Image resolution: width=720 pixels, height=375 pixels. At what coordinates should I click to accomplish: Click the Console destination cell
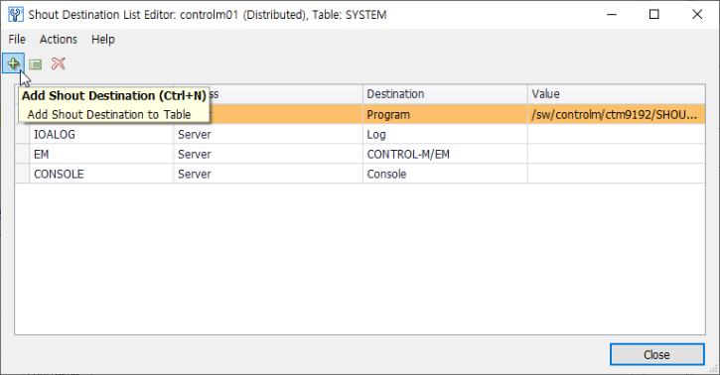coord(445,174)
